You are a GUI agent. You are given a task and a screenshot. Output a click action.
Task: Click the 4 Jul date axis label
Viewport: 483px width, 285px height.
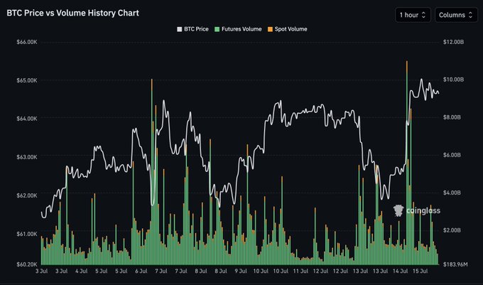(x=81, y=271)
